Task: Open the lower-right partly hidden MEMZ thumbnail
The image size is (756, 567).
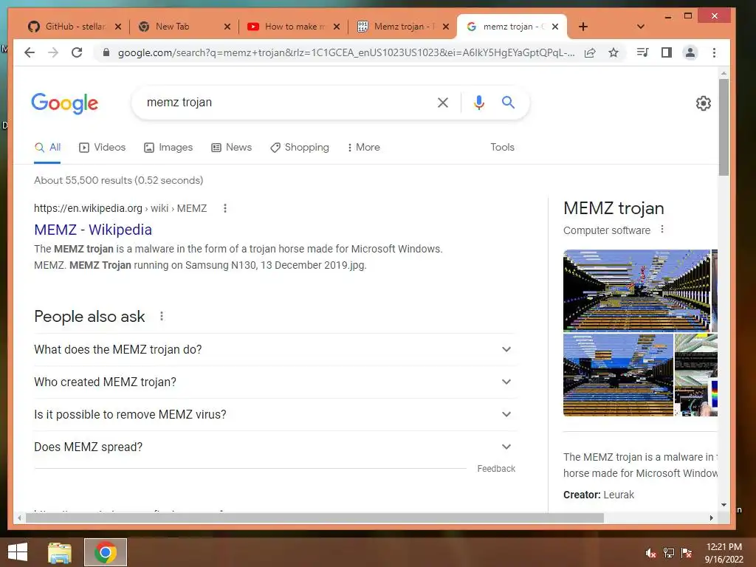Action: point(696,375)
